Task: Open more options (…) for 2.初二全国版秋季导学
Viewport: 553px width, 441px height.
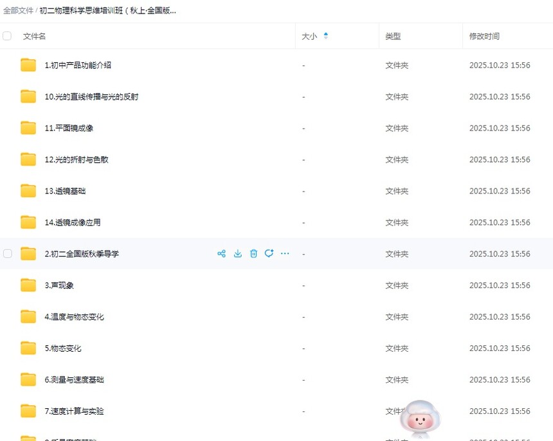Action: pos(285,254)
